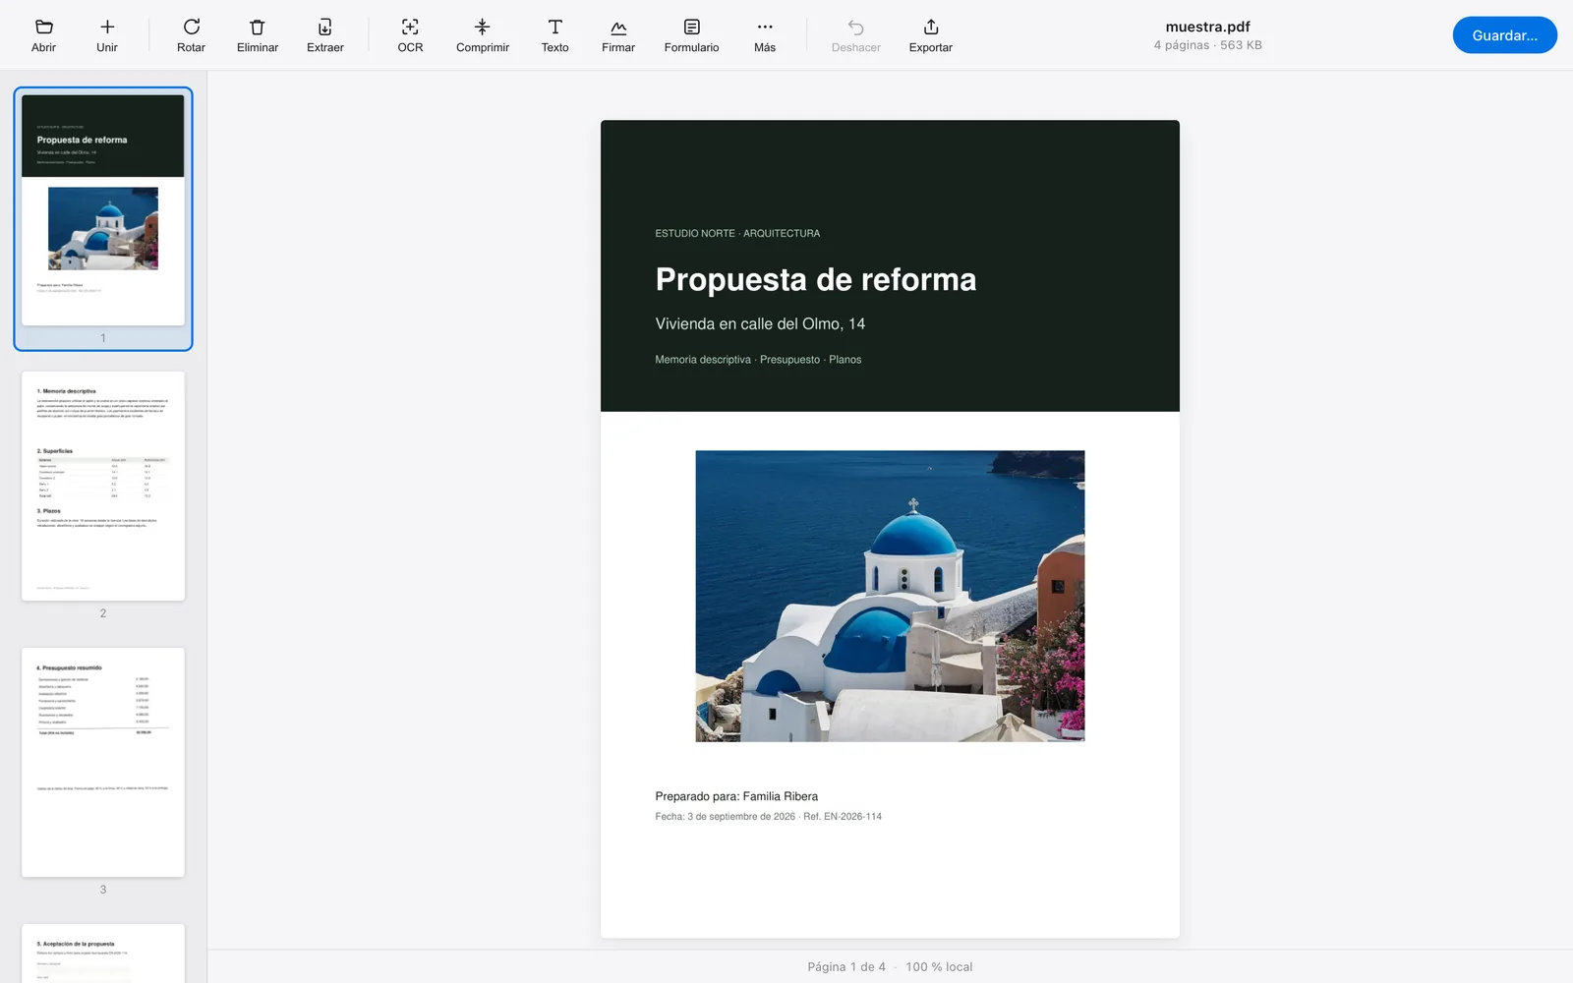1573x983 pixels.
Task: Show more tools under Más
Action: [765, 35]
